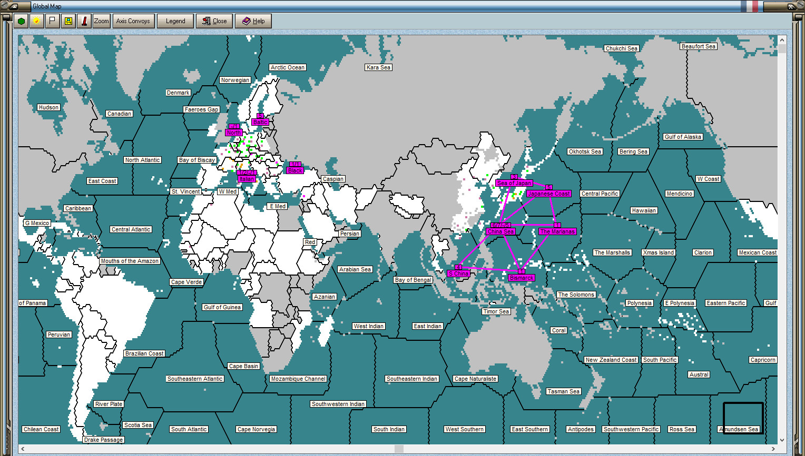
Task: Select the green hexagon toolbar icon
Action: coord(21,21)
